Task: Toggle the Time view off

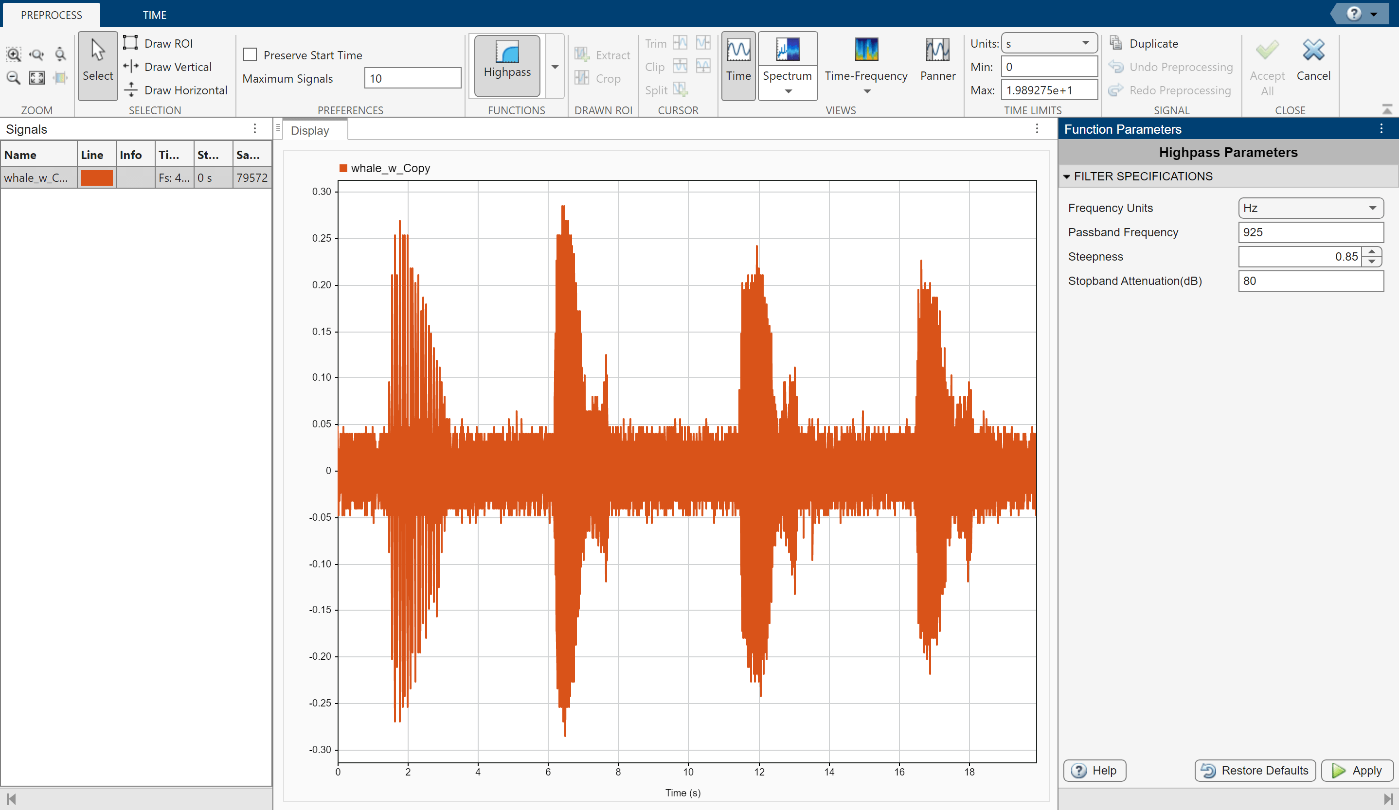Action: pyautogui.click(x=738, y=61)
